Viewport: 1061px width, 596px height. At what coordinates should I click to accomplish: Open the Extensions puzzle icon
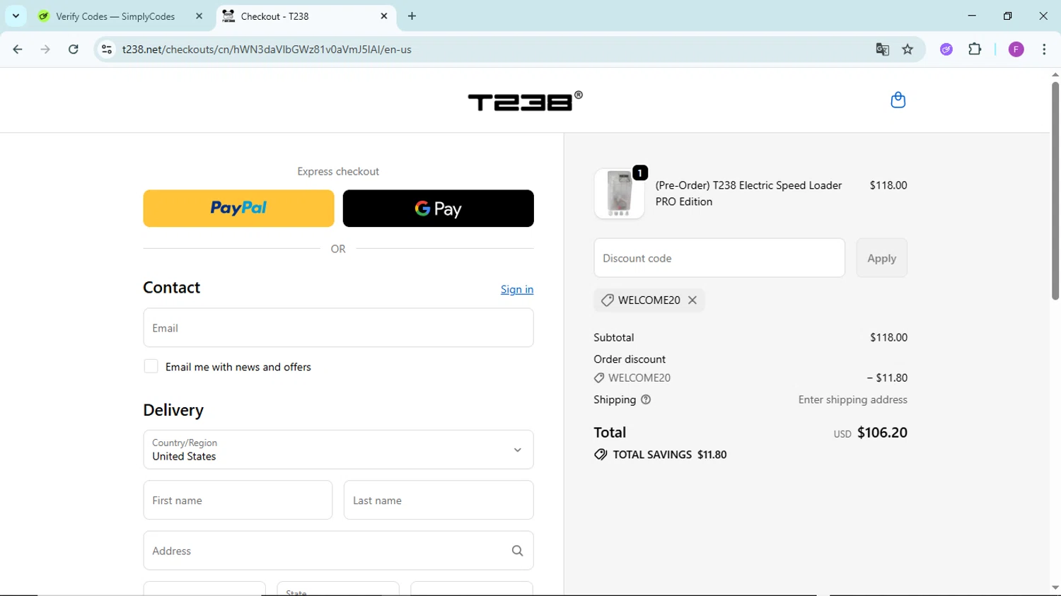(975, 49)
